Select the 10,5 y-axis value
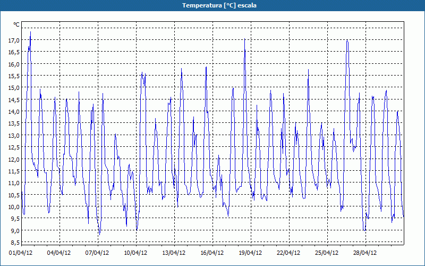The width and height of the screenshot is (425, 266). (14, 195)
